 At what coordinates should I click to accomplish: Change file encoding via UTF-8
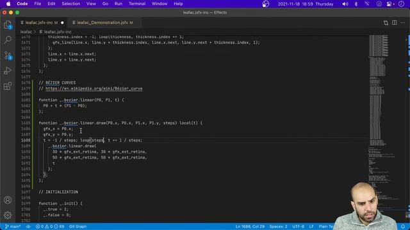[298, 226]
